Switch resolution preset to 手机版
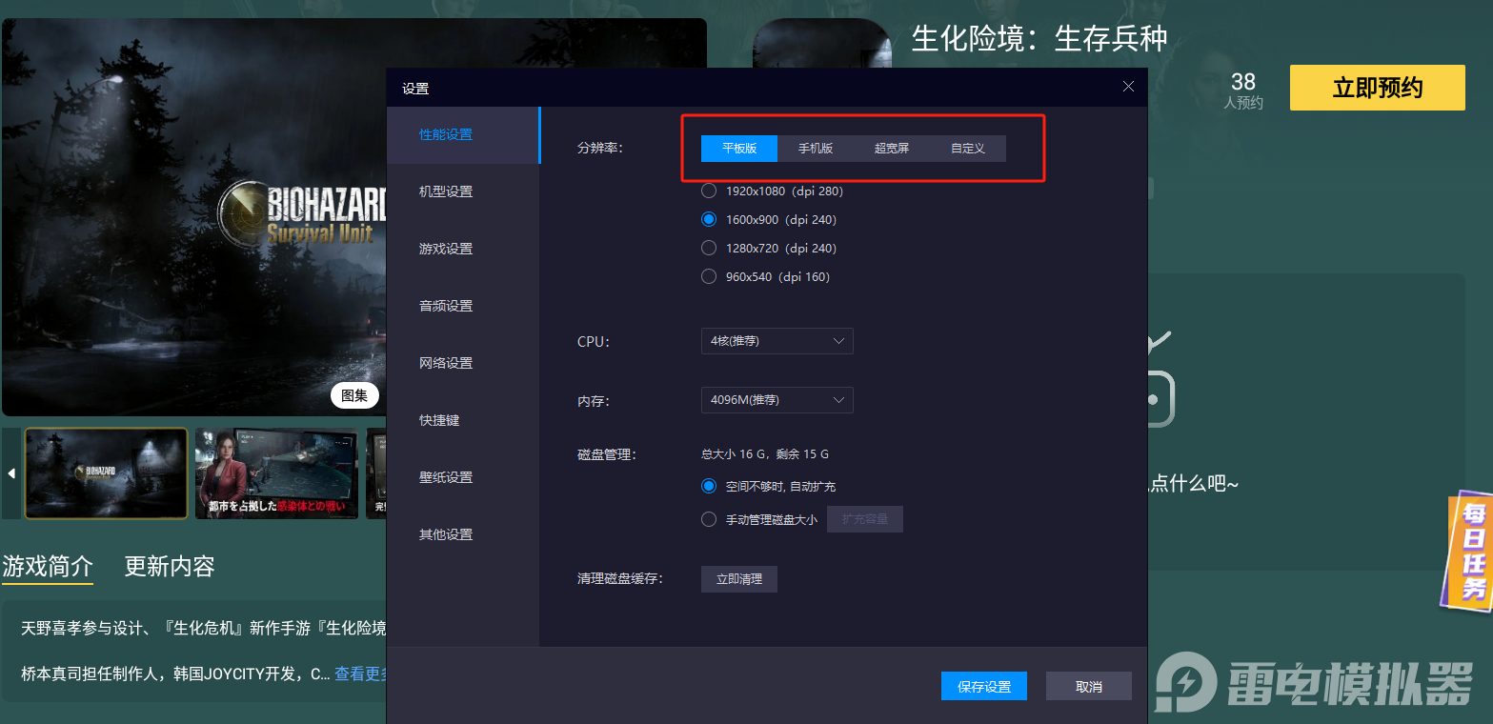 pyautogui.click(x=815, y=148)
